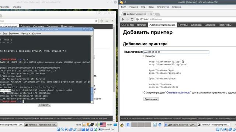The image size is (236, 132).
Task: Click the Продолжить button
Action: point(151,99)
